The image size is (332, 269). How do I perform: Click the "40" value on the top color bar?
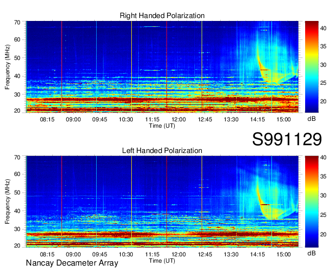[323, 28]
